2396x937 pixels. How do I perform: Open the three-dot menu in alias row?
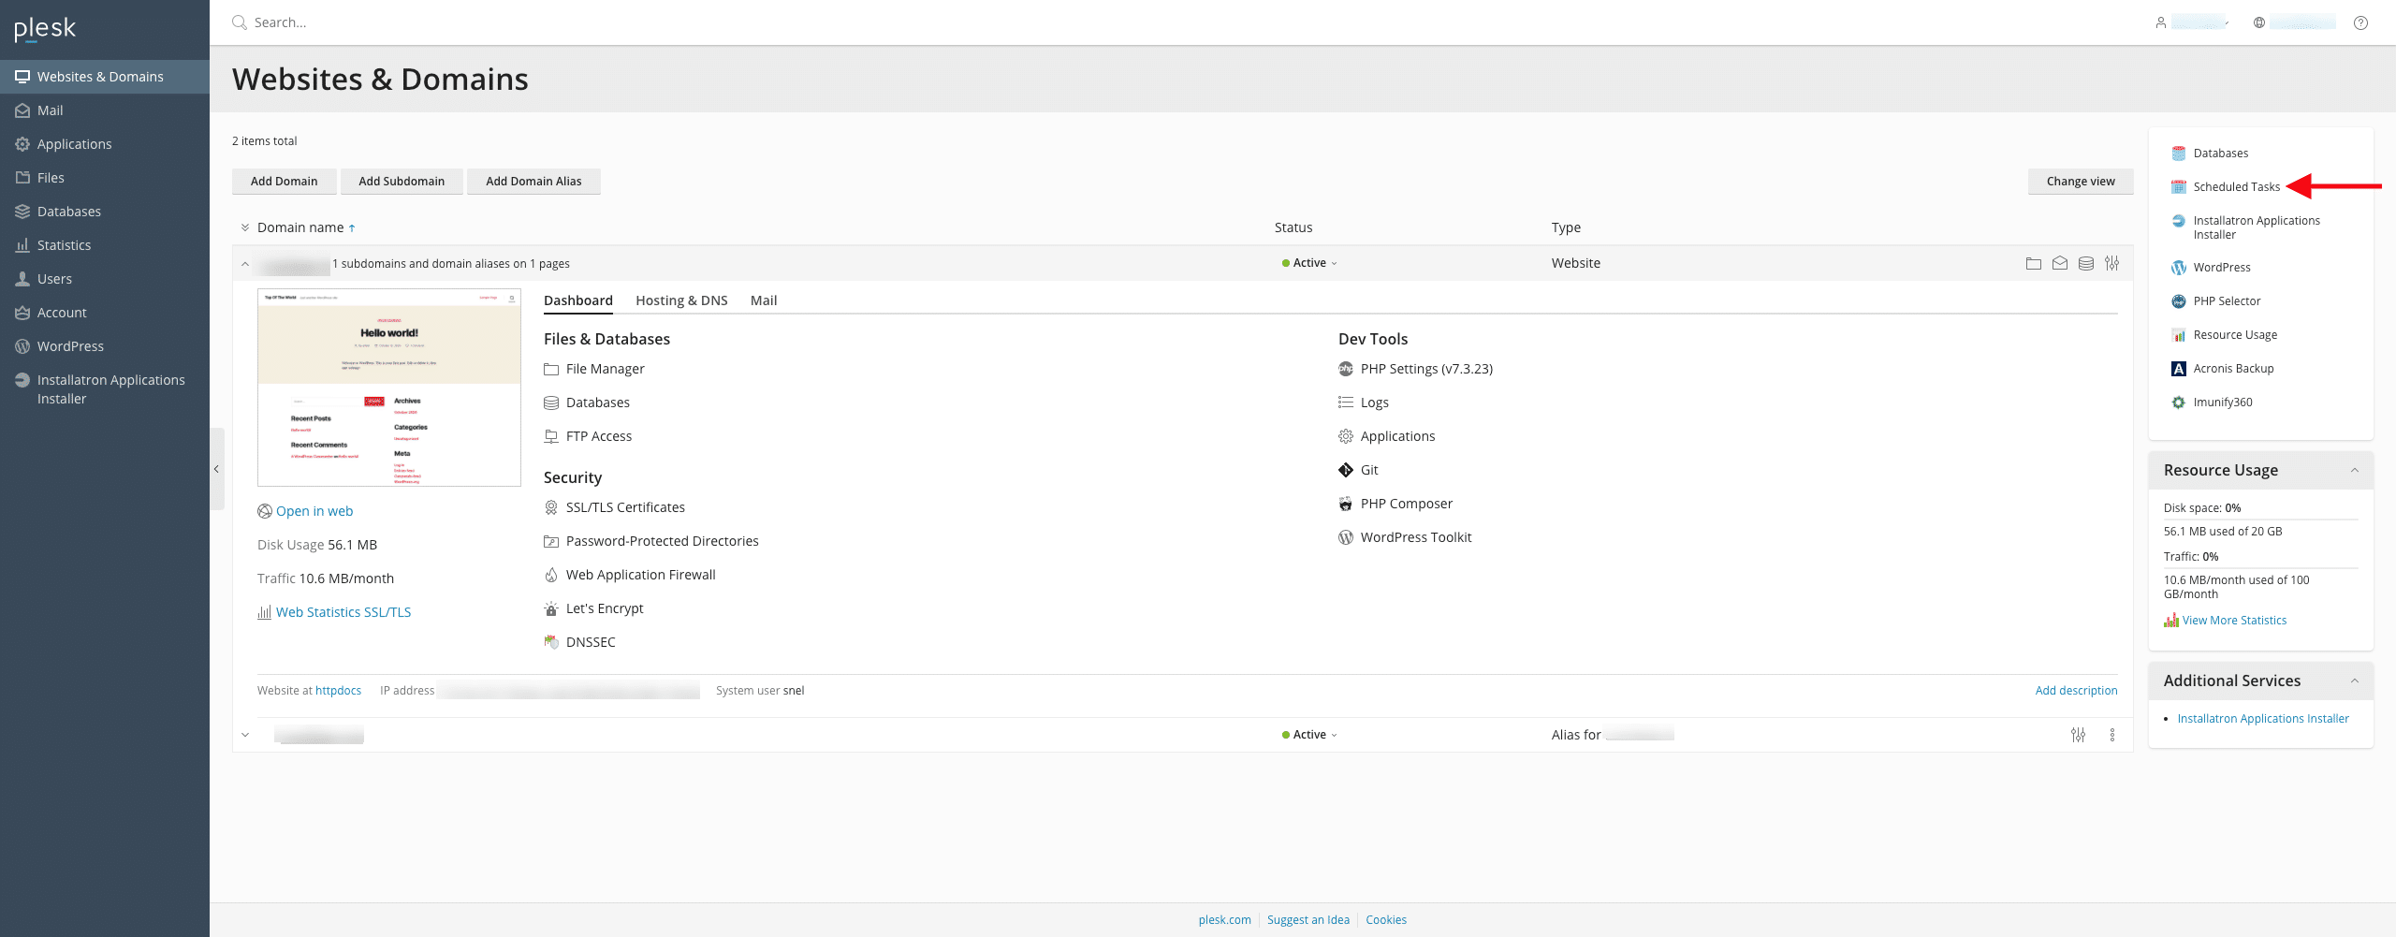tap(2111, 735)
